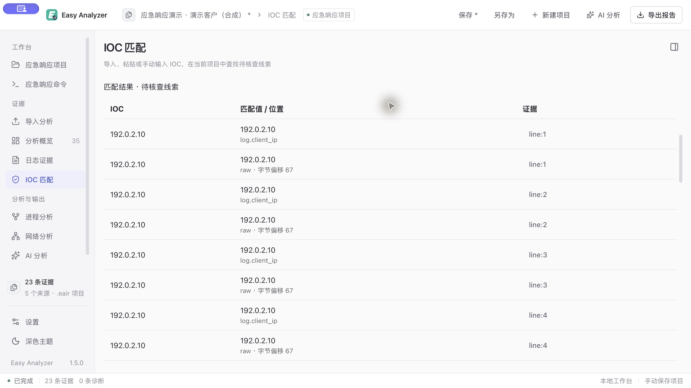Open 应急响应项目 in sidebar

[45, 65]
